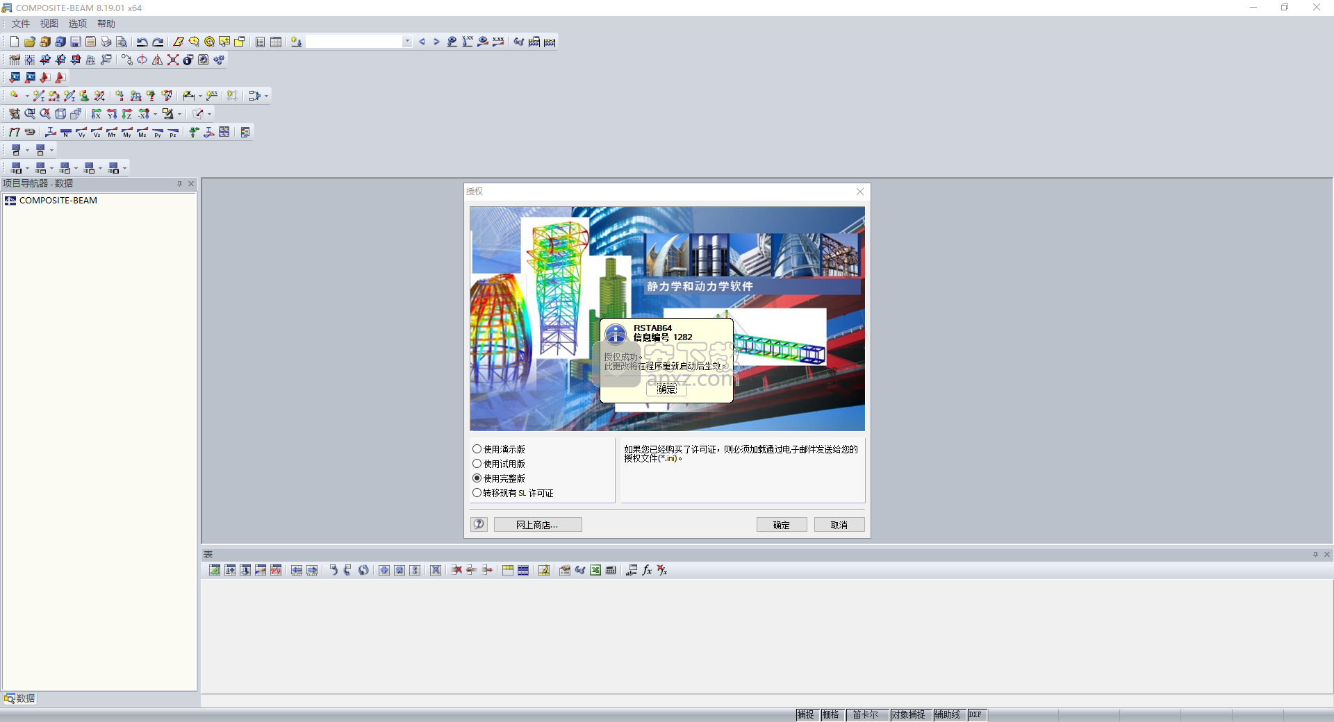This screenshot has width=1334, height=722.
Task: Click the Print preview icon
Action: click(x=122, y=42)
